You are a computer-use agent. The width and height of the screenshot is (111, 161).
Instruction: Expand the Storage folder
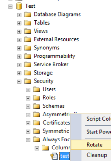click(x=19, y=73)
